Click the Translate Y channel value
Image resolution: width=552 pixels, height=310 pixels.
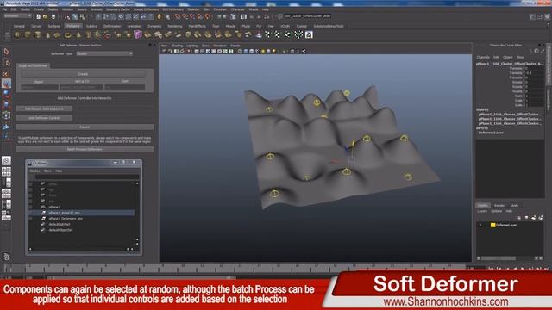click(x=535, y=72)
